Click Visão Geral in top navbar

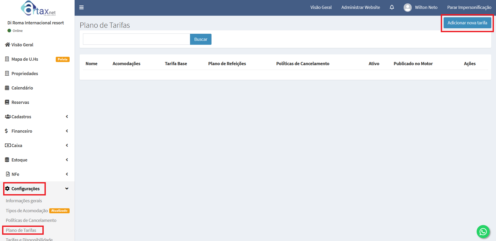click(321, 7)
